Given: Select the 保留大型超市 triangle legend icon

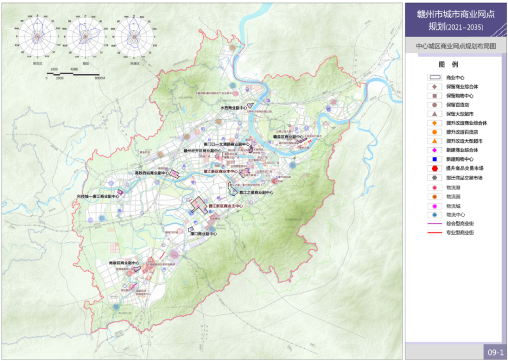Looking at the screenshot, I should (x=434, y=114).
